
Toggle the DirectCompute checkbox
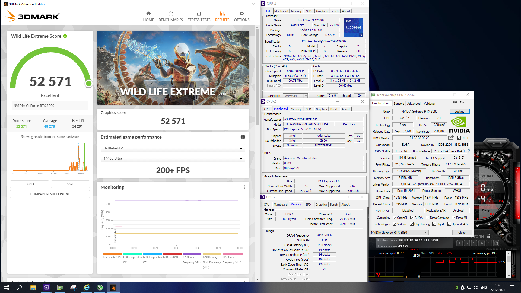(x=427, y=218)
